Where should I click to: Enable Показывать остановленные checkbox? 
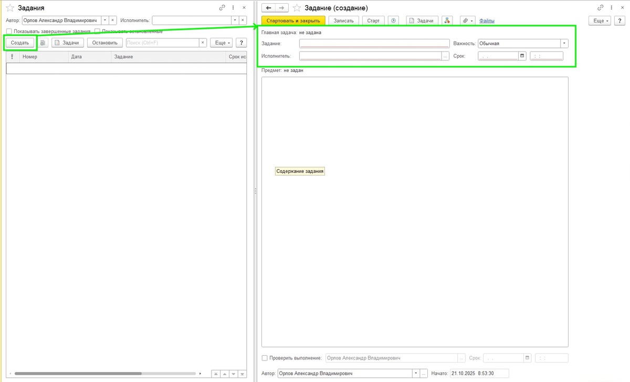click(x=97, y=32)
